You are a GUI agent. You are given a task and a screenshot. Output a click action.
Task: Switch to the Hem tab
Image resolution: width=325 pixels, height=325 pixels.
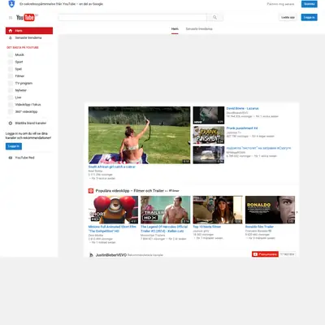point(175,29)
